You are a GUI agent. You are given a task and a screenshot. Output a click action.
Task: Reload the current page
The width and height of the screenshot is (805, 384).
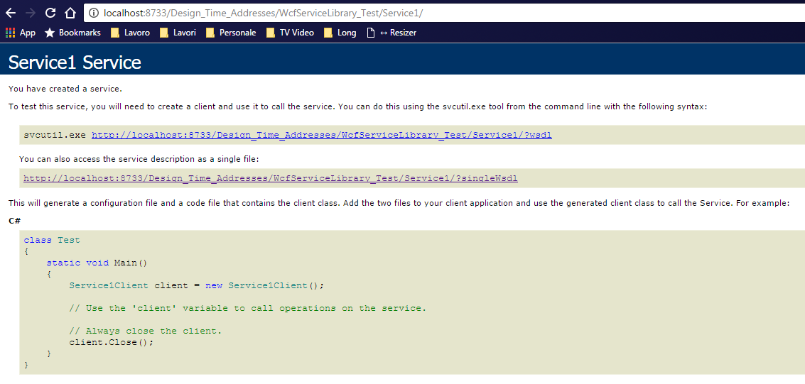tap(50, 13)
